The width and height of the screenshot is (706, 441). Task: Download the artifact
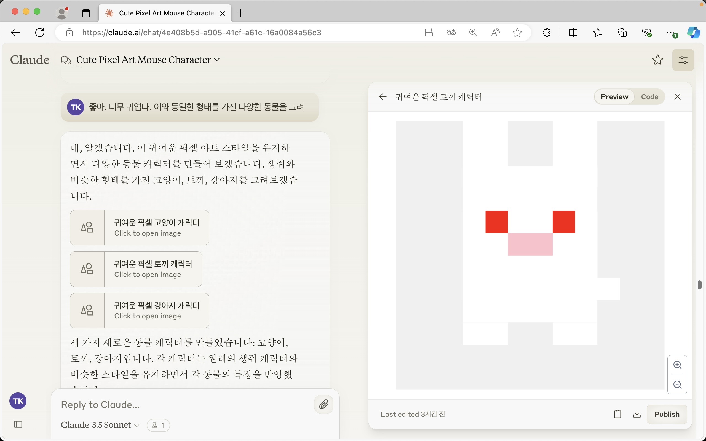click(x=637, y=414)
